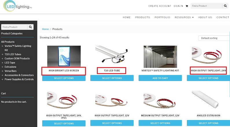230x127 pixels.
Task: Expand the Resources menu arrow
Action: (x=193, y=17)
